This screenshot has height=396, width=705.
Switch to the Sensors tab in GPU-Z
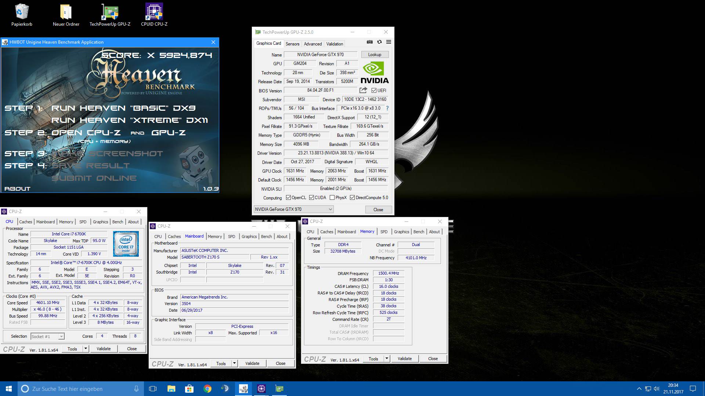293,44
